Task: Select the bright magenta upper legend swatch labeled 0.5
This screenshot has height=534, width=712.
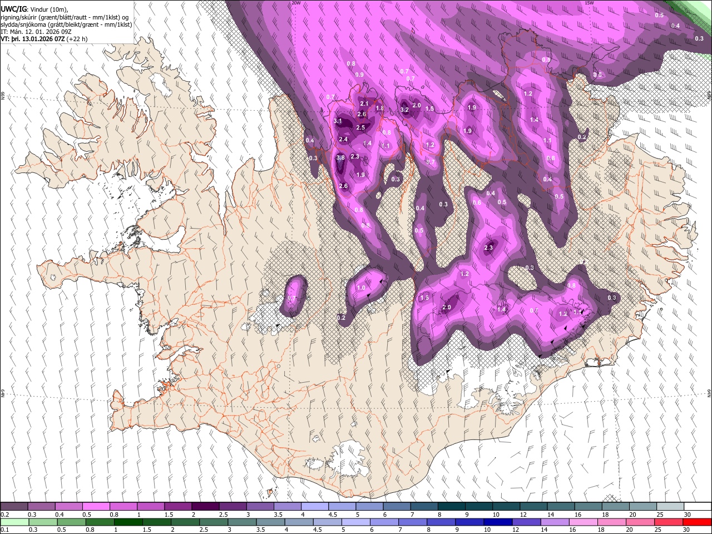Action: (x=96, y=507)
